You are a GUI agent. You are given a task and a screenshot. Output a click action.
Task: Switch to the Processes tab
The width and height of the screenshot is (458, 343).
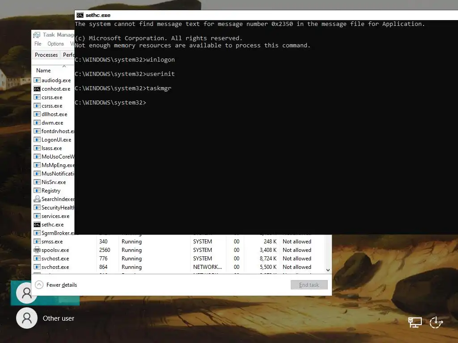point(46,55)
